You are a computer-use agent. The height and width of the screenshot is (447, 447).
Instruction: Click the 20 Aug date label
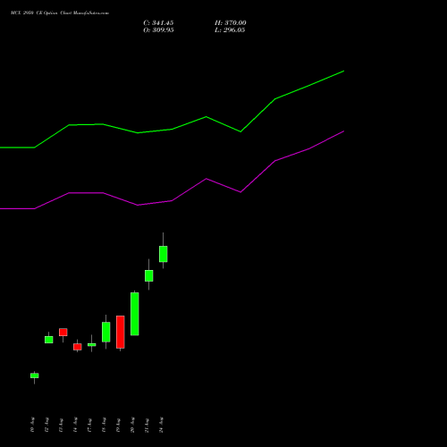tap(132, 425)
